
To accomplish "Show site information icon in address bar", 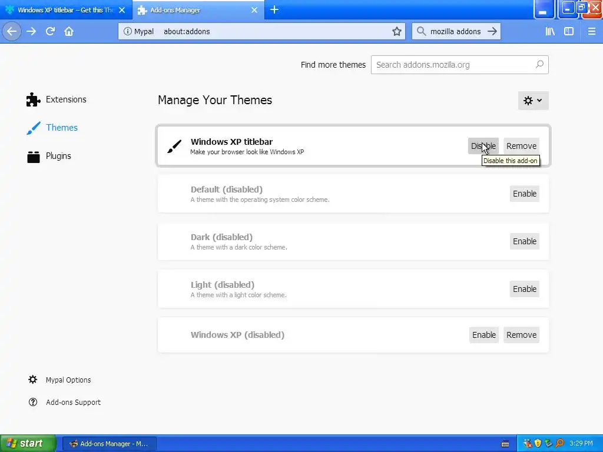I will pyautogui.click(x=127, y=32).
